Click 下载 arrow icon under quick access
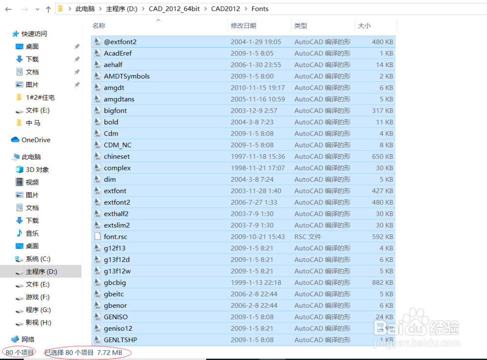487x360 pixels. pos(19,59)
